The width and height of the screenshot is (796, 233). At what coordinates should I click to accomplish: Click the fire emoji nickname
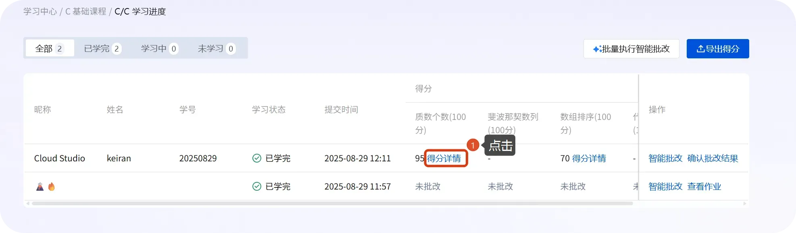click(x=52, y=186)
